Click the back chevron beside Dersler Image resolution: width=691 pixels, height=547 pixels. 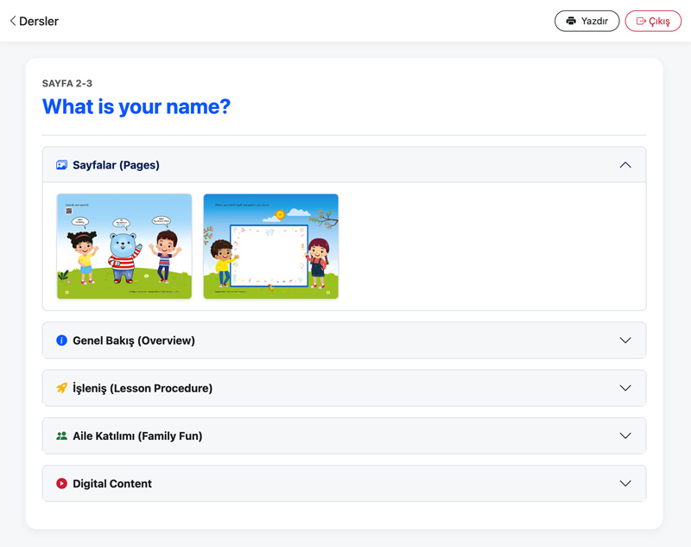pyautogui.click(x=13, y=21)
